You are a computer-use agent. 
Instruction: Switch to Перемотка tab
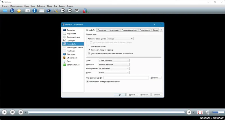tap(102, 30)
